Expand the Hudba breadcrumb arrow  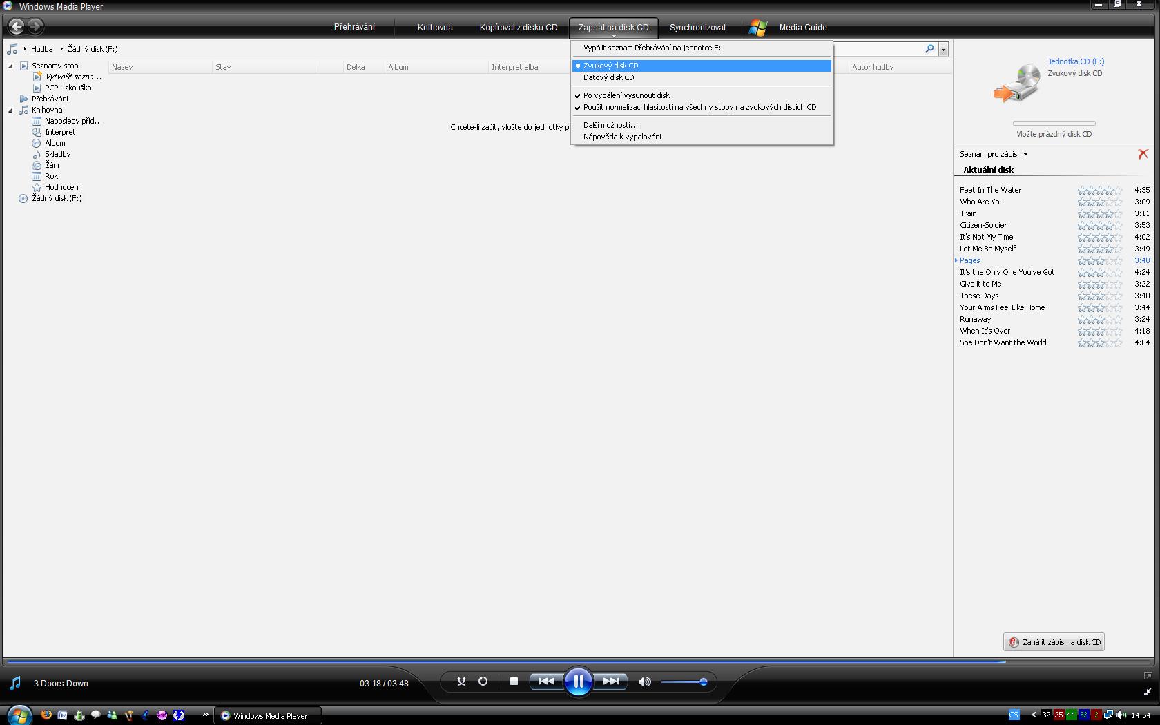pos(25,49)
